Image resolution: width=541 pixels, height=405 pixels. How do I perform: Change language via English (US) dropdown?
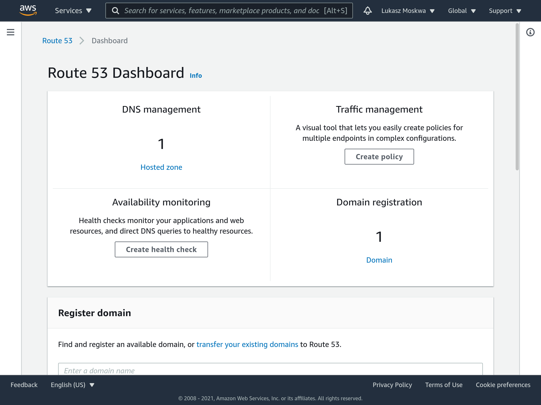(72, 385)
